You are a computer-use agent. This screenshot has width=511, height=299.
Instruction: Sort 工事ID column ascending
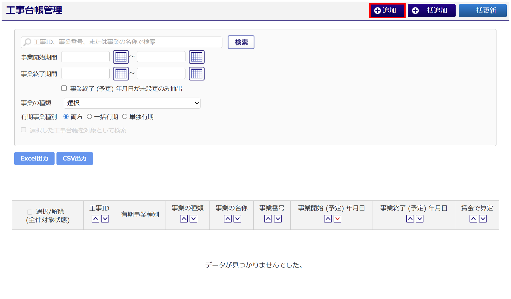coord(95,219)
